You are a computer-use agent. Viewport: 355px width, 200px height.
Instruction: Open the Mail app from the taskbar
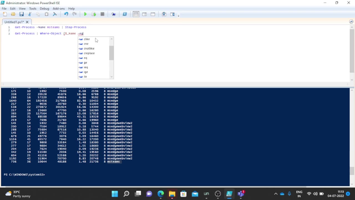[x=195, y=194]
